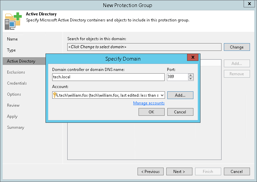Viewport: 257px width, 182px height.
Task: Increase the port number with the up arrow
Action: pos(191,75)
